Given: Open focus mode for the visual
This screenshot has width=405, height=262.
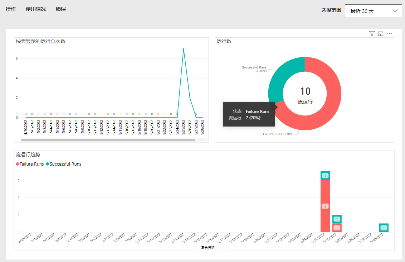Looking at the screenshot, I should pyautogui.click(x=381, y=34).
